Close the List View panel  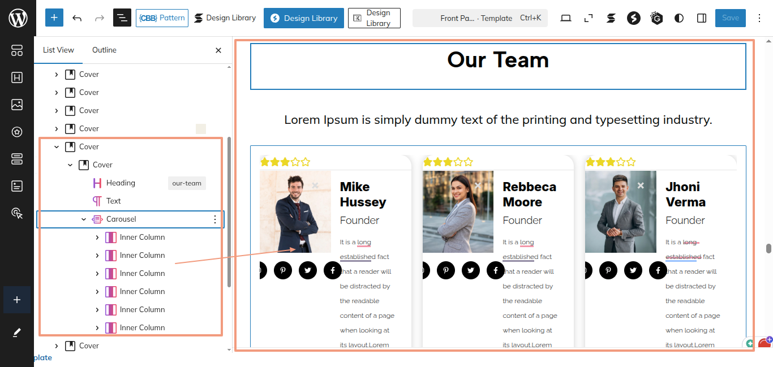(218, 50)
